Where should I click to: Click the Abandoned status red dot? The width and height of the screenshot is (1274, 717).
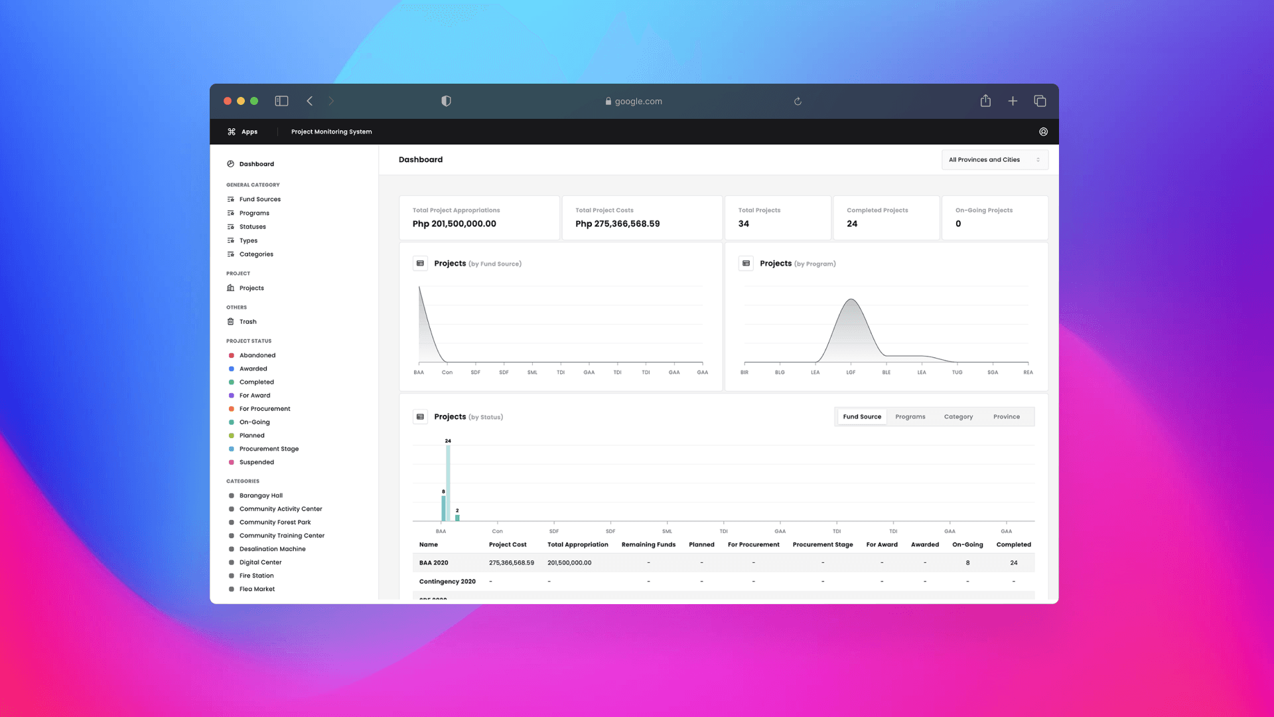[231, 355]
